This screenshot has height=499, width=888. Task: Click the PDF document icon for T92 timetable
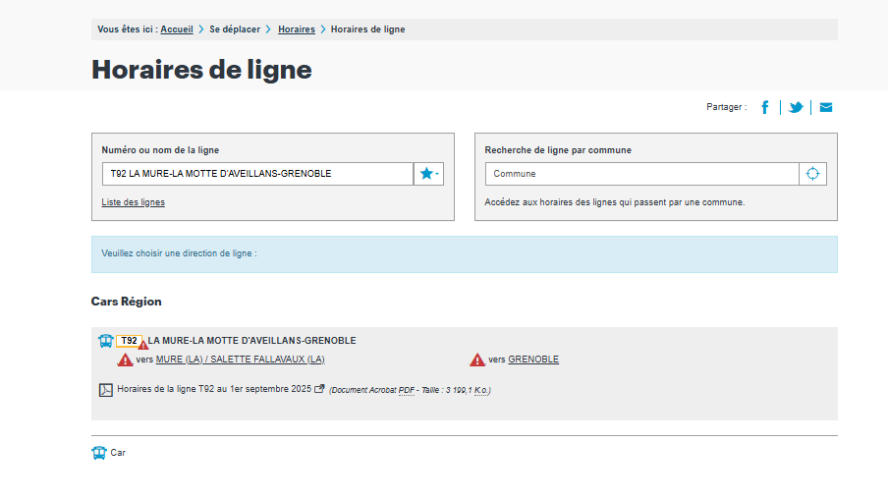pos(106,390)
